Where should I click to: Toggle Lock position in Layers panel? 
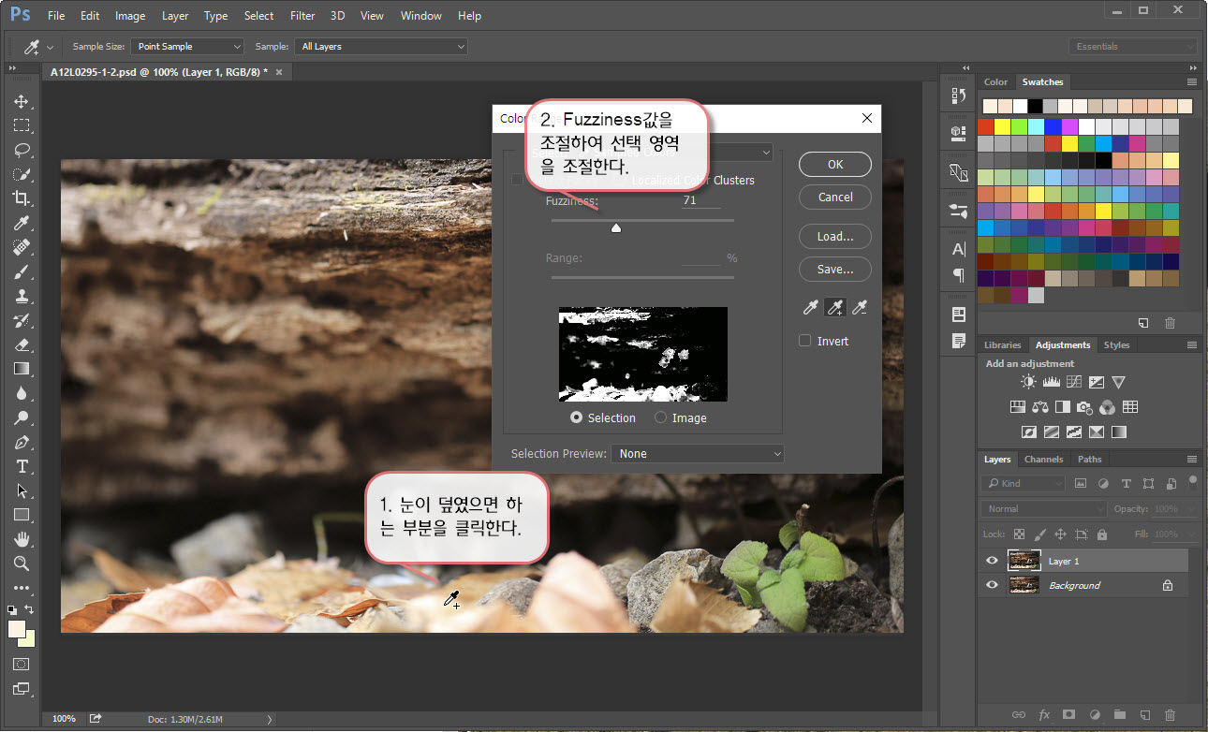1060,534
